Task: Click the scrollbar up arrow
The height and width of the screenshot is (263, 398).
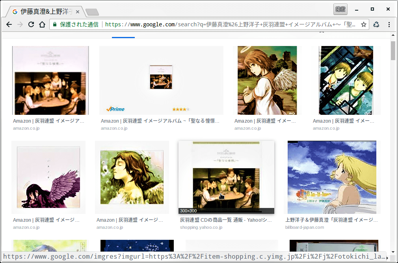Action: [x=393, y=35]
